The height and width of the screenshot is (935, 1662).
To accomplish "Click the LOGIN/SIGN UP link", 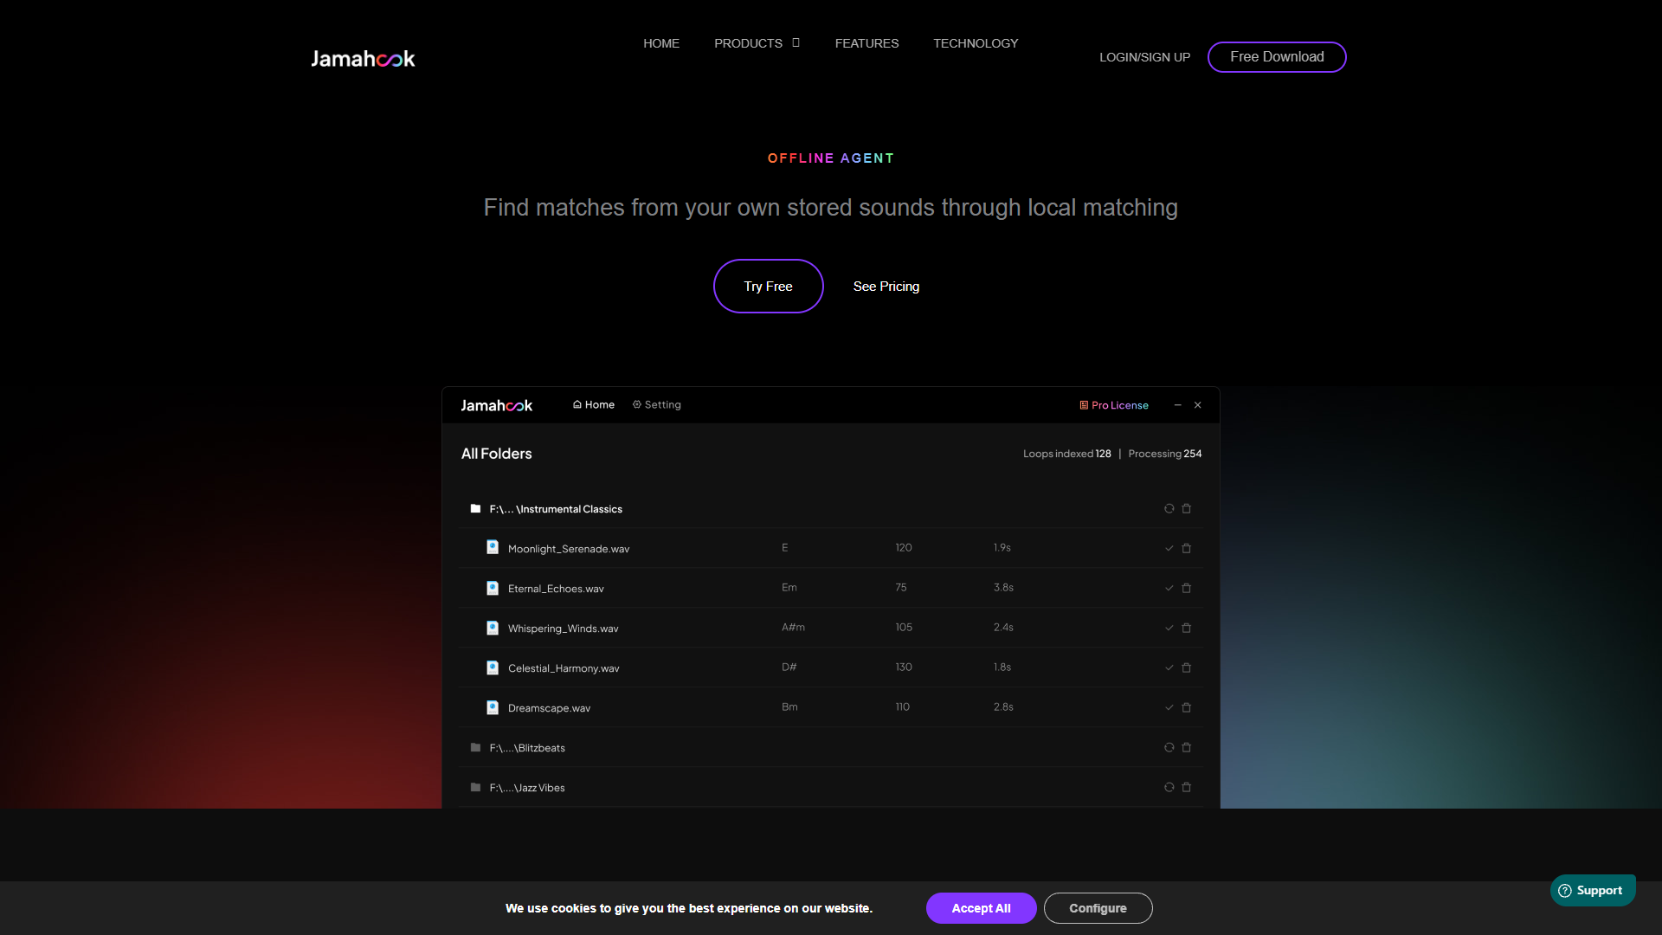I will pyautogui.click(x=1144, y=57).
